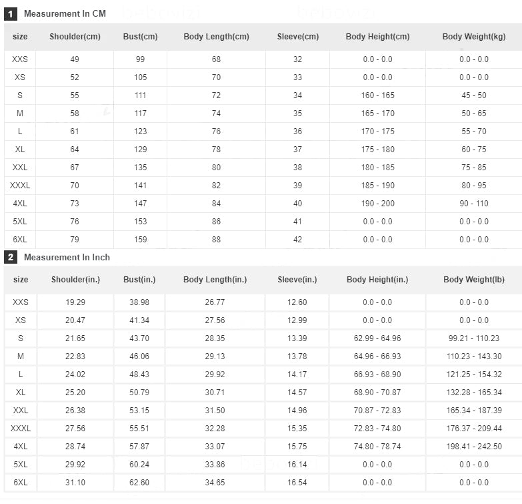This screenshot has width=522, height=504.
Task: Click the number 2 section badge
Action: 11,257
